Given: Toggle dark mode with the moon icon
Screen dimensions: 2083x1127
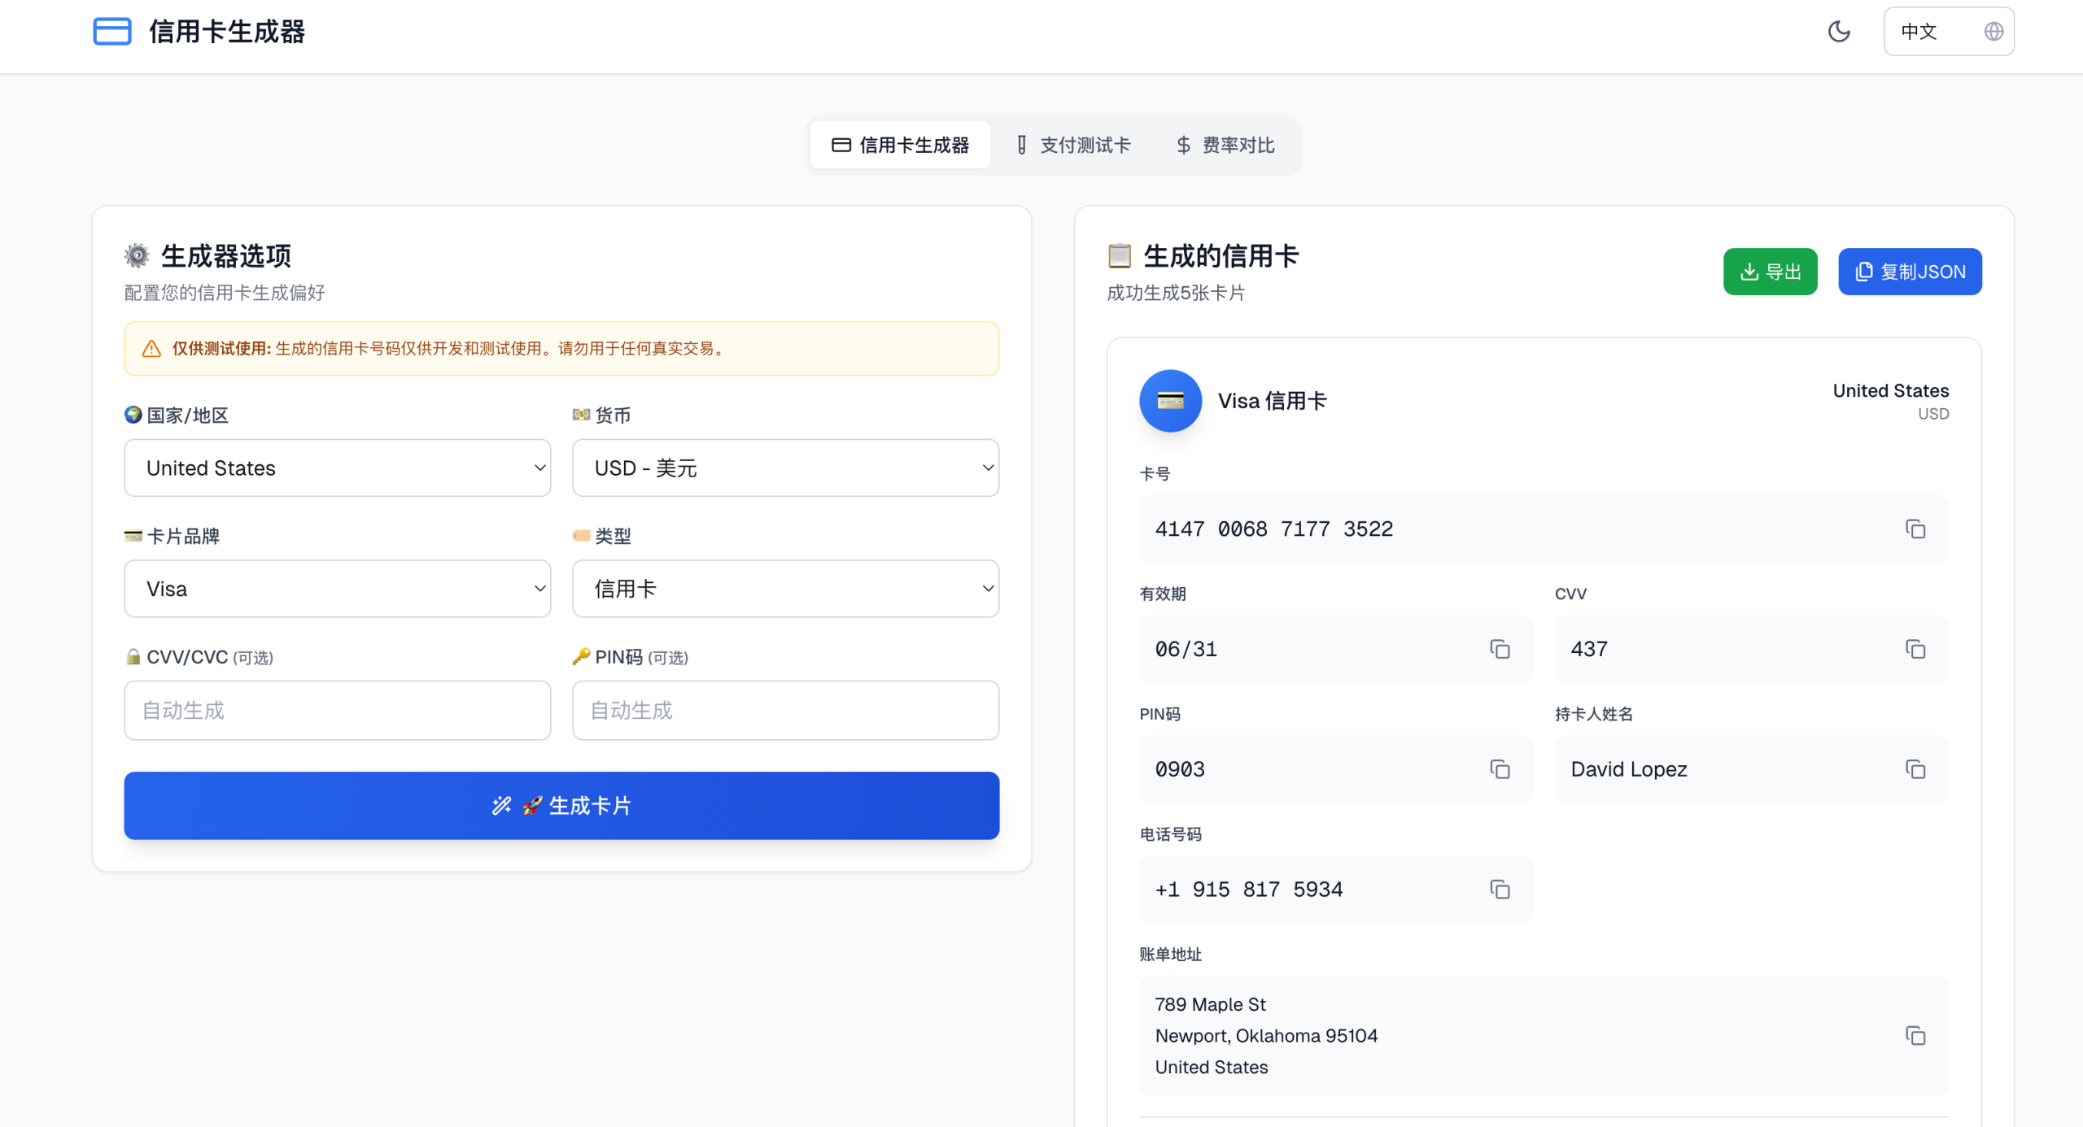Looking at the screenshot, I should pyautogui.click(x=1838, y=32).
